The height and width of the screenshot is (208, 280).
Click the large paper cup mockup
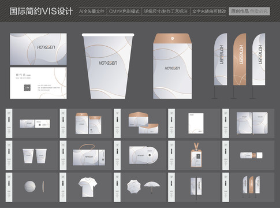click(108, 66)
